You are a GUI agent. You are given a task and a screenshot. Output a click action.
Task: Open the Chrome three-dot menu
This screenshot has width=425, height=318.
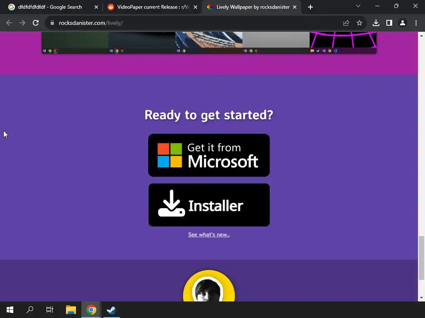pyautogui.click(x=416, y=23)
